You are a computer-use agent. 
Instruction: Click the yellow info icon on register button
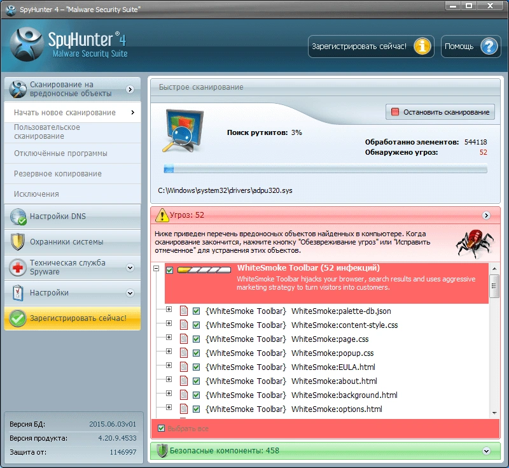tap(422, 46)
